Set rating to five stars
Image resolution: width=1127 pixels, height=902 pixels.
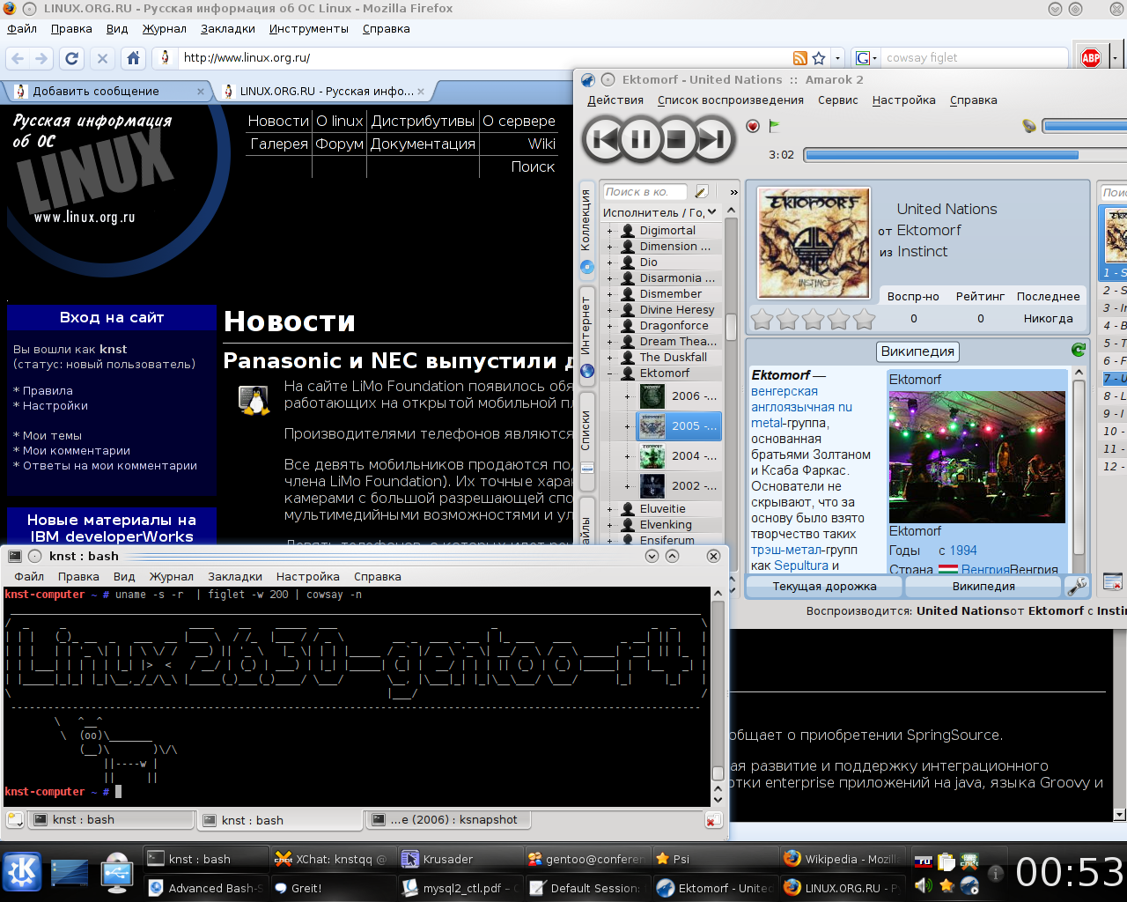point(865,319)
